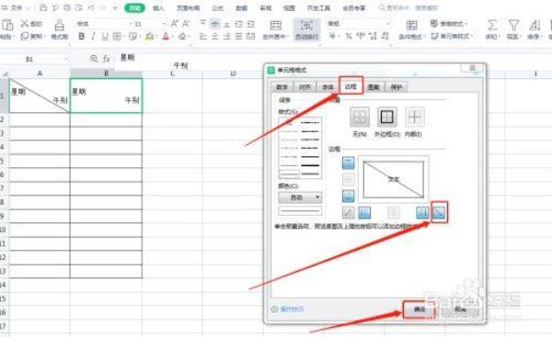Click Cancel in the cell format dialog

(x=460, y=309)
